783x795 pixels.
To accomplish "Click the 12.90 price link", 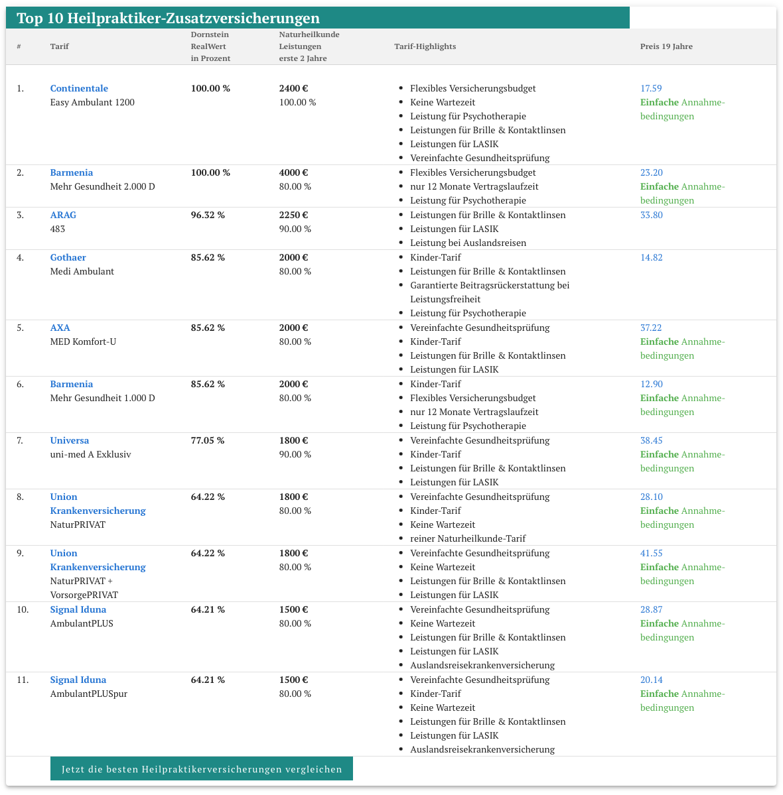I will [x=651, y=384].
